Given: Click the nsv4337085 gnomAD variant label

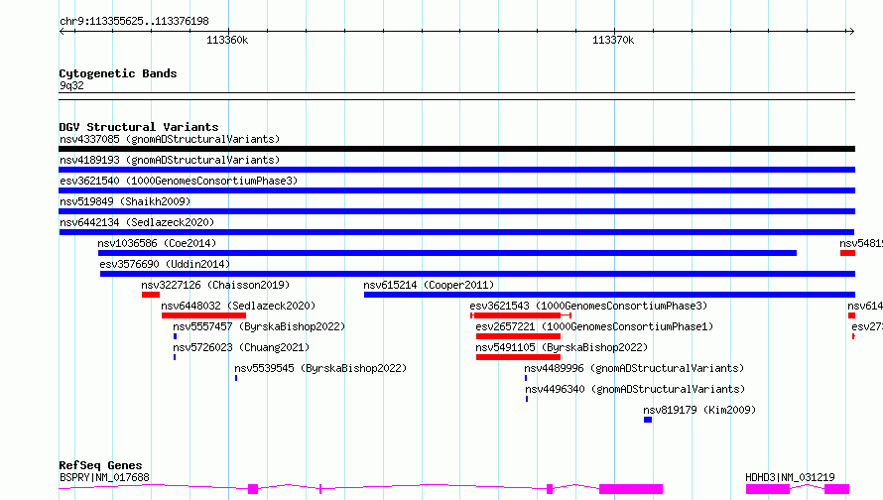Looking at the screenshot, I should point(170,139).
